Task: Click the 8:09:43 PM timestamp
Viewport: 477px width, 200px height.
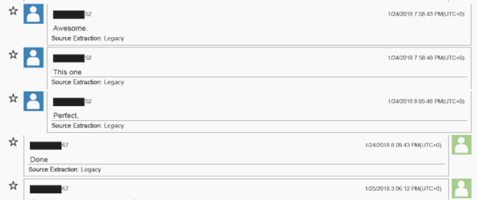Action: 403,145
